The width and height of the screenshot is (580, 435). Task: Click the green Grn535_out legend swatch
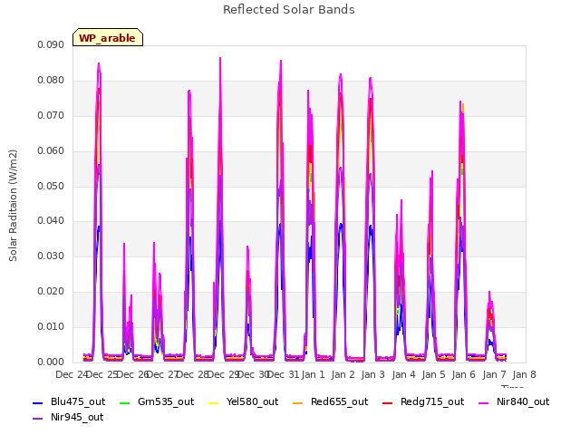125,402
